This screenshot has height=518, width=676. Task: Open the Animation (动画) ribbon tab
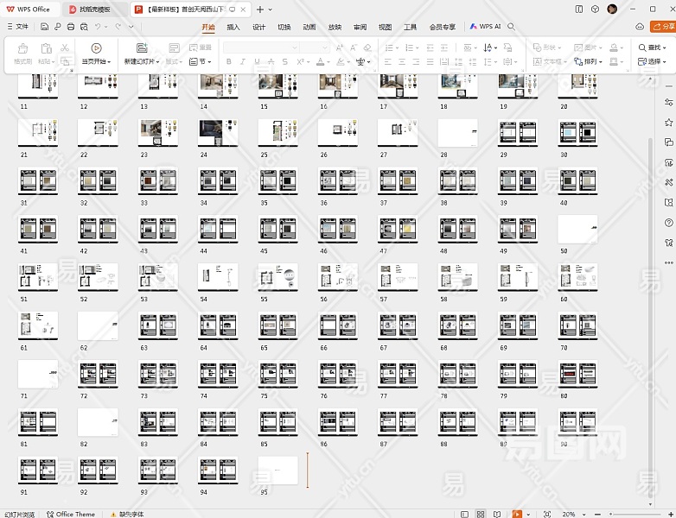point(309,27)
